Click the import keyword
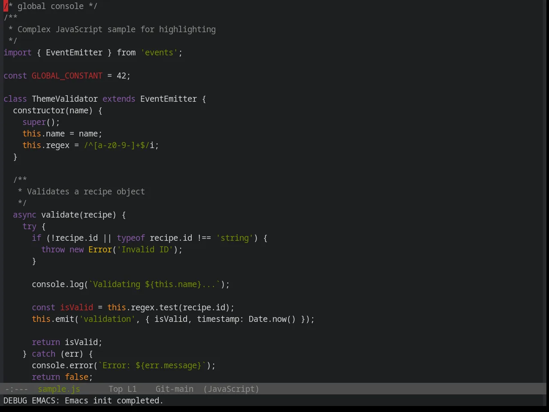This screenshot has height=412, width=549. point(18,52)
